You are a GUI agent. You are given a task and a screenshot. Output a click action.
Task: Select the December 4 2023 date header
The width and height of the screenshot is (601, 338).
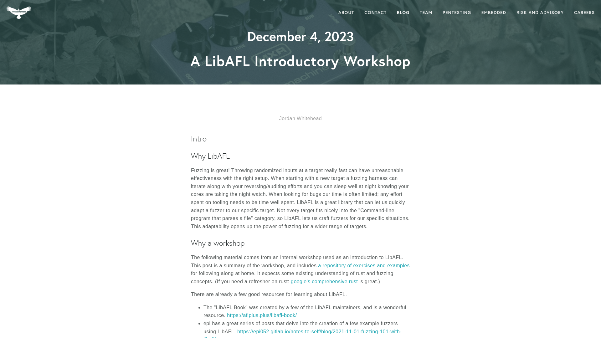(x=300, y=37)
